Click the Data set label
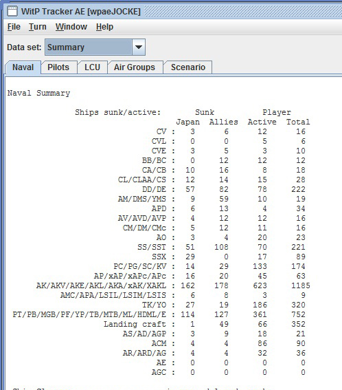The height and width of the screenshot is (390, 342). tap(24, 47)
